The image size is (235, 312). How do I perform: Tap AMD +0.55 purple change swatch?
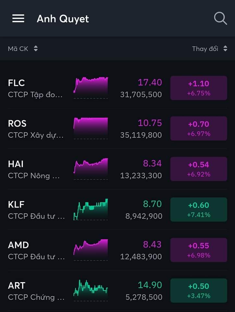tap(199, 250)
